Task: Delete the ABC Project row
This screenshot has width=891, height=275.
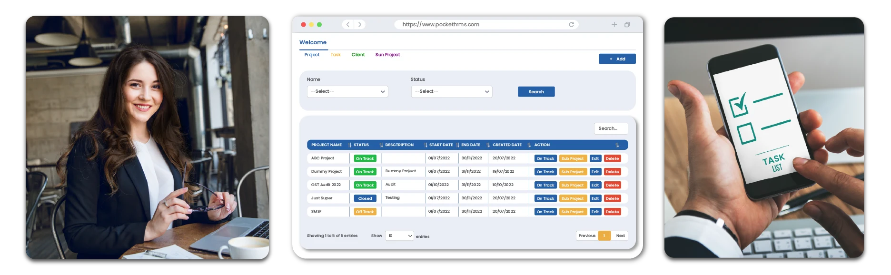Action: 612,158
